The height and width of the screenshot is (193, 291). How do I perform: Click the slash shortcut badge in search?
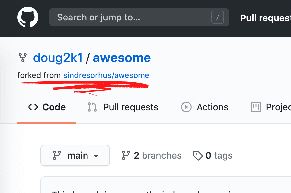click(218, 17)
